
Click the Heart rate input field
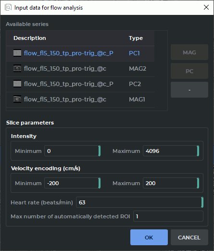pyautogui.click(x=139, y=202)
